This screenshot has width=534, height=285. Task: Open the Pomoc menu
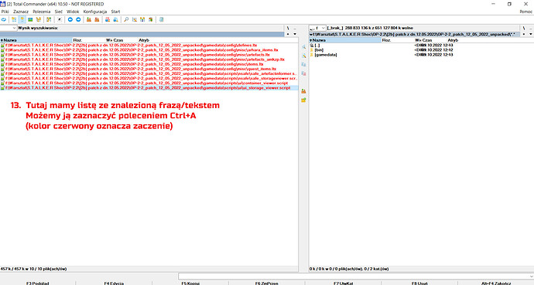(525, 12)
